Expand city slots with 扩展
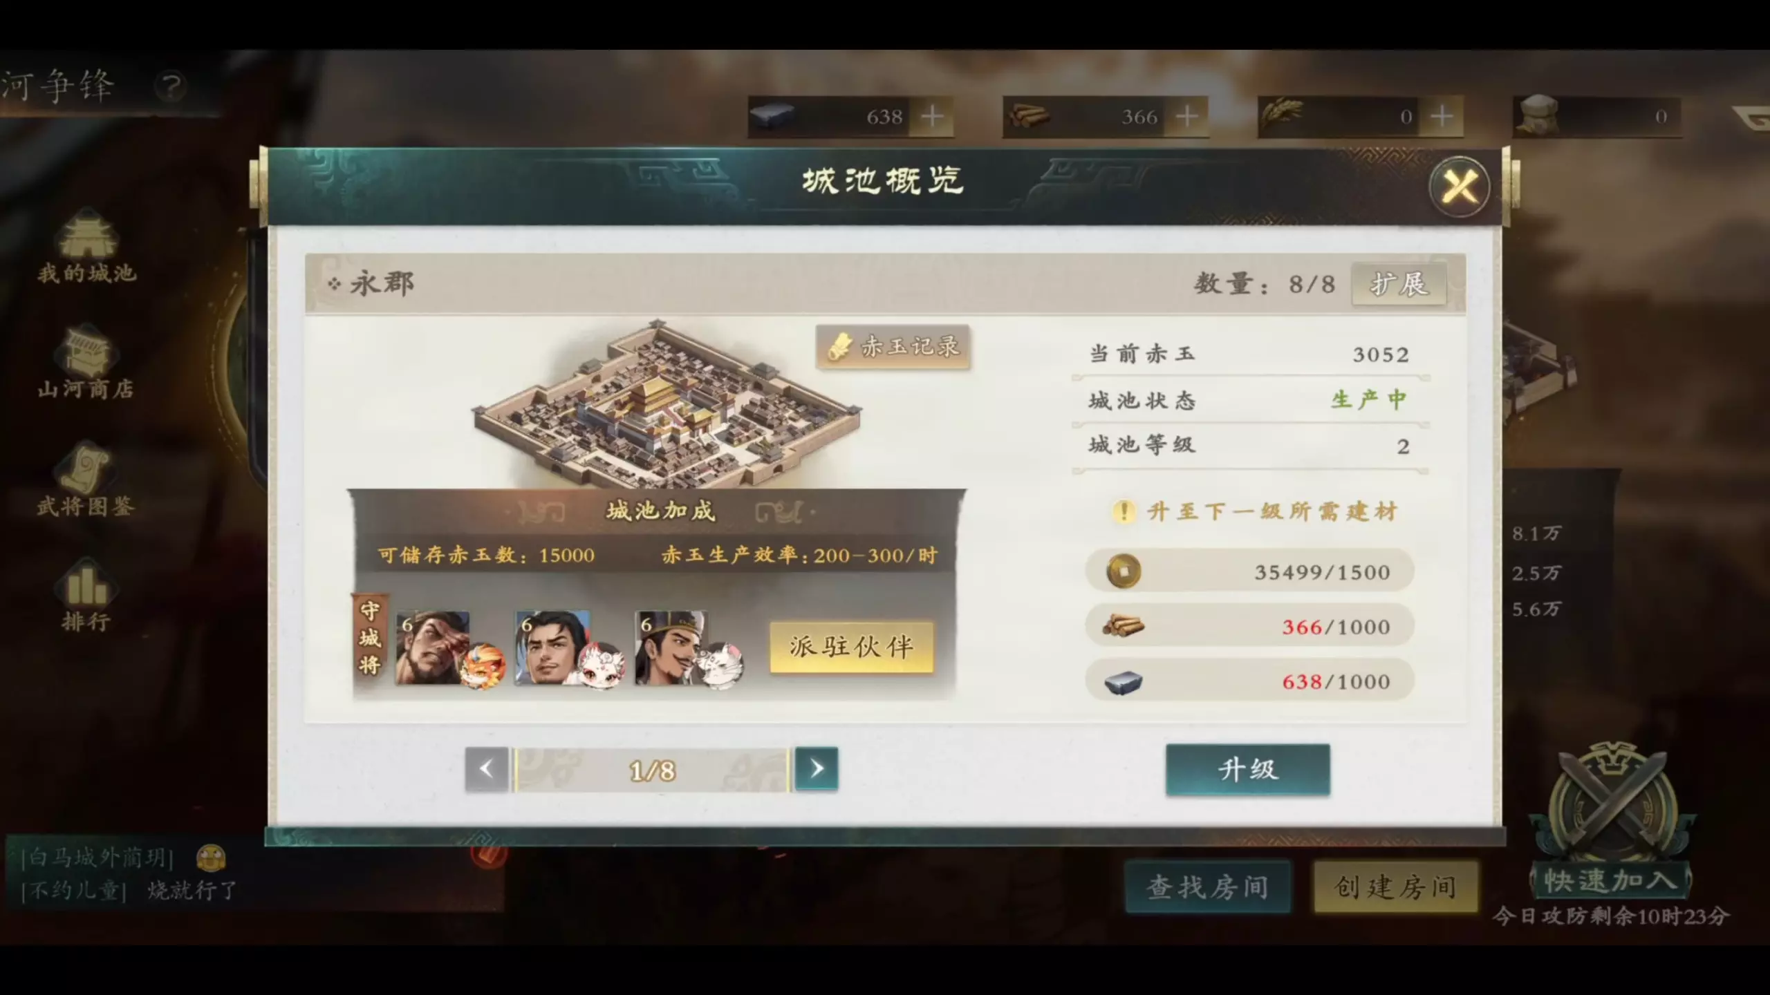This screenshot has width=1770, height=995. [x=1399, y=284]
